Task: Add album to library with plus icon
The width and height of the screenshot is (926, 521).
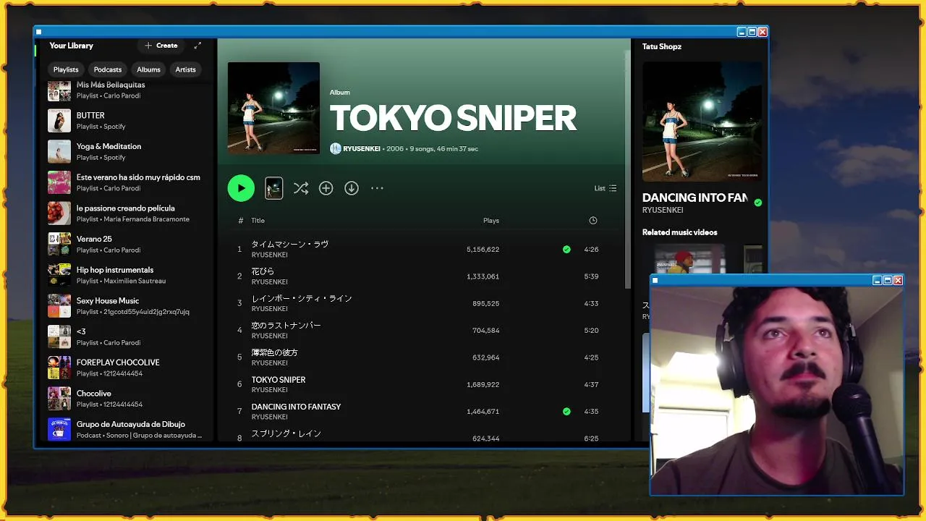Action: [326, 188]
